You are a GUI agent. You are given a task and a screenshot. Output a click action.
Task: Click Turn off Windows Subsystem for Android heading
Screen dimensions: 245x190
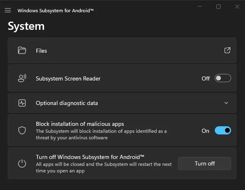(90, 157)
